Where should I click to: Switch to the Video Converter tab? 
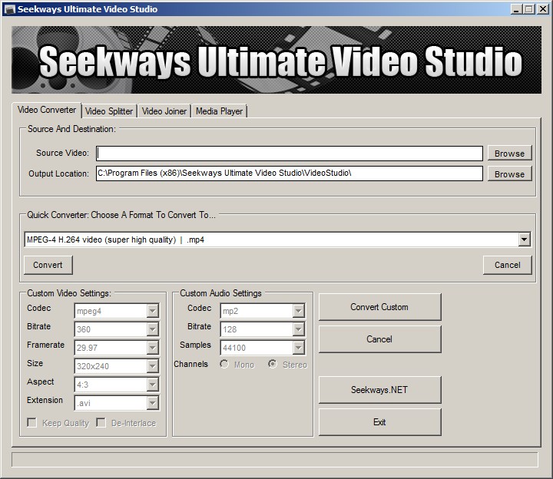[x=47, y=110]
